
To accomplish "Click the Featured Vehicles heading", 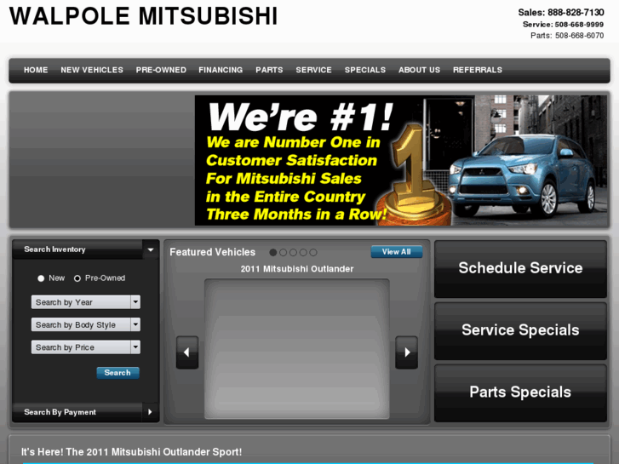I will 212,252.
